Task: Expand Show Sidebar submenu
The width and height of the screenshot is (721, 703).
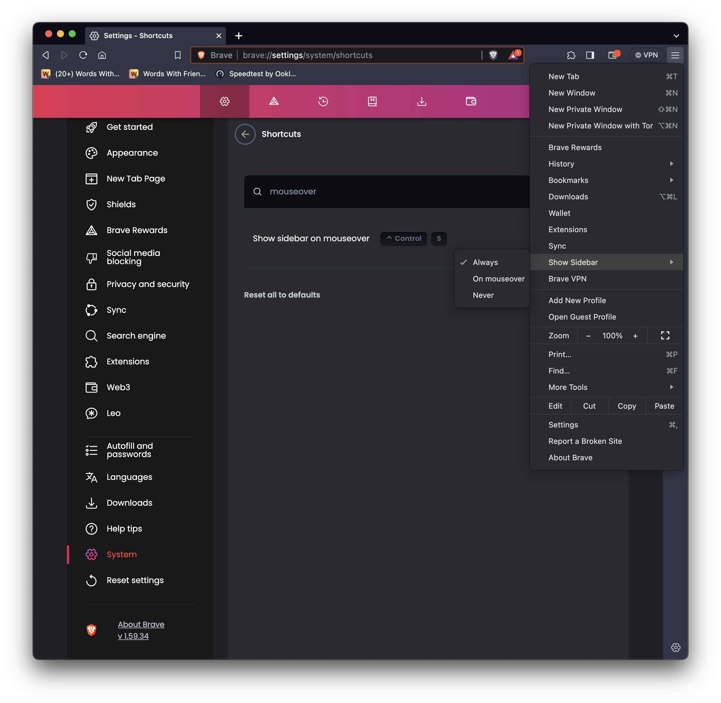Action: pyautogui.click(x=606, y=262)
